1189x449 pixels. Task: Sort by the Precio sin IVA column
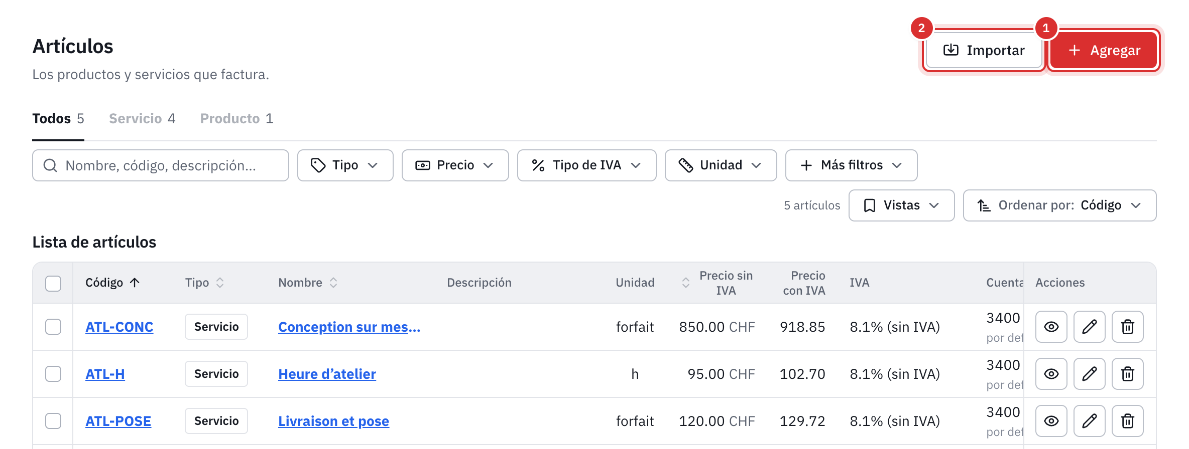717,283
